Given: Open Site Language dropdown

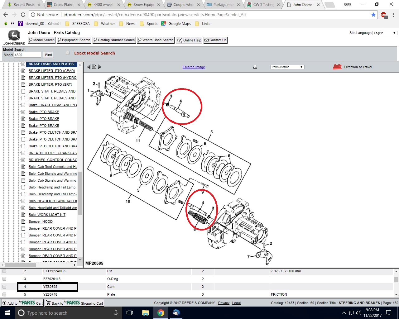Looking at the screenshot, I should pyautogui.click(x=385, y=33).
